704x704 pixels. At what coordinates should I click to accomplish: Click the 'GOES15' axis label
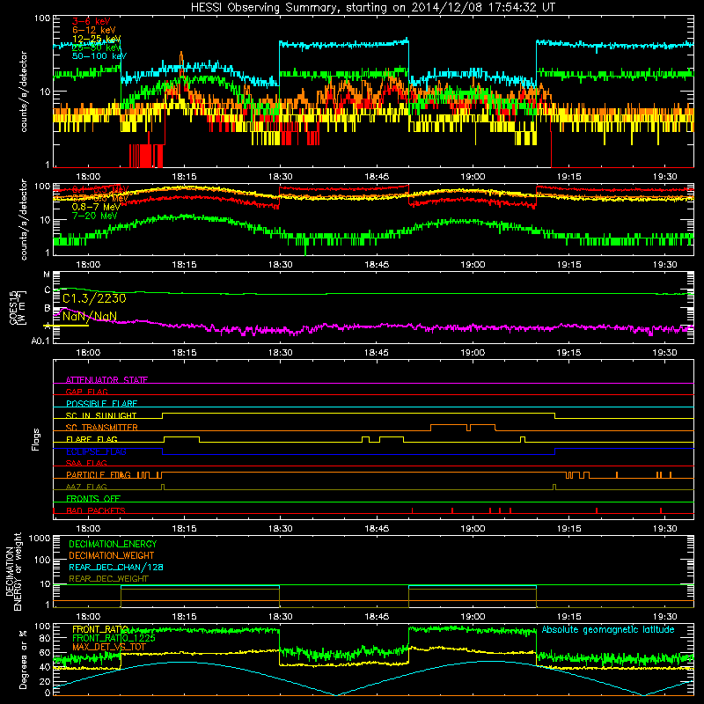(x=12, y=307)
